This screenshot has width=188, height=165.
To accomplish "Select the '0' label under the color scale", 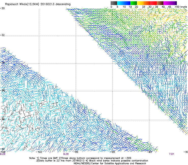I will tap(111, 7).
